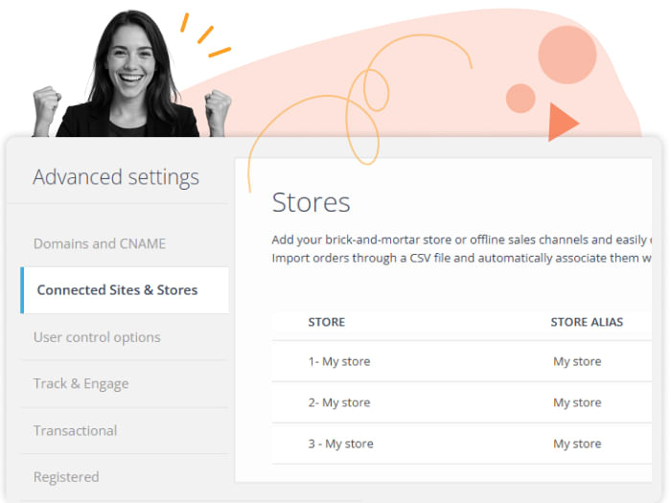Open Domains and CNAME settings
This screenshot has width=671, height=503.
(x=100, y=243)
